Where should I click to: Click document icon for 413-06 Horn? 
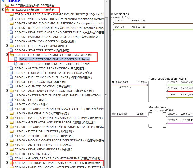coord(11,100)
